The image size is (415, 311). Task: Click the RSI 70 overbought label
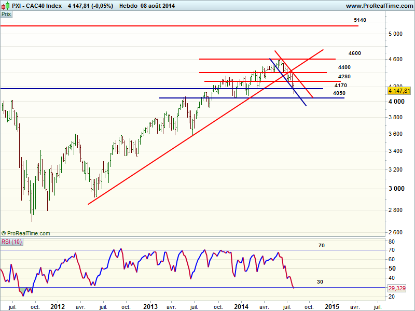(x=321, y=245)
